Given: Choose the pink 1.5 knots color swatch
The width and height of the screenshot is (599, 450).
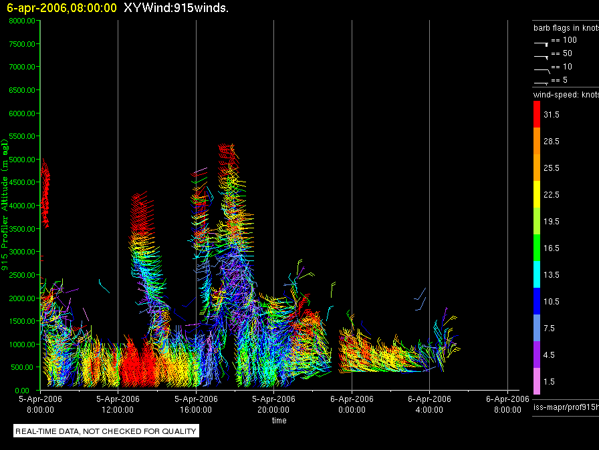Looking at the screenshot, I should point(536,381).
